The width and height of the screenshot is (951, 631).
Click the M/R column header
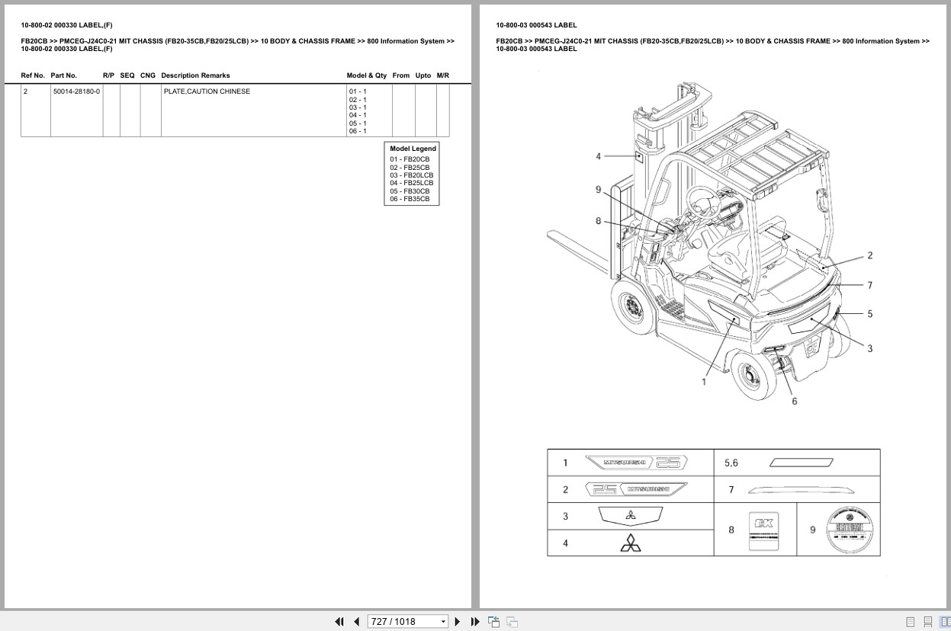pos(443,75)
